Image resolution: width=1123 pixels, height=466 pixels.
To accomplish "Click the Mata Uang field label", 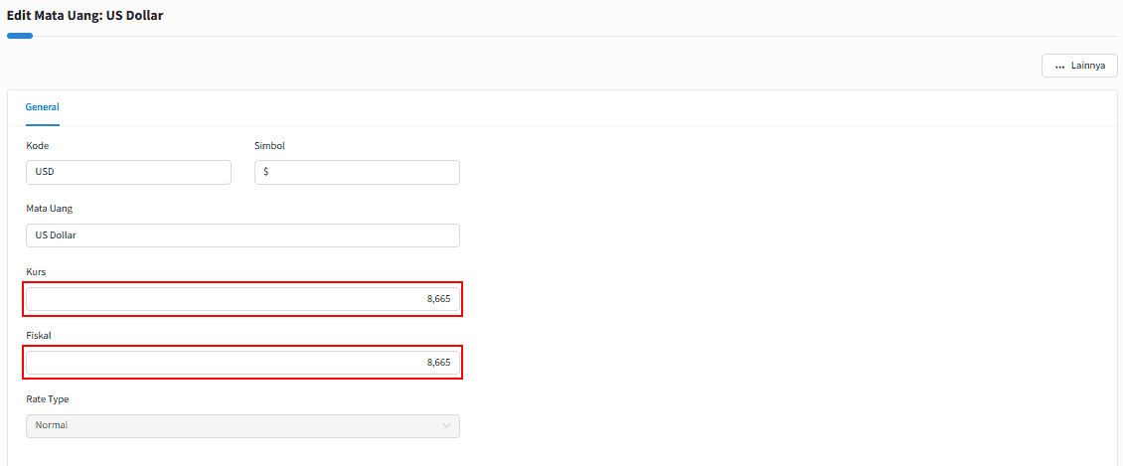I will coord(50,209).
